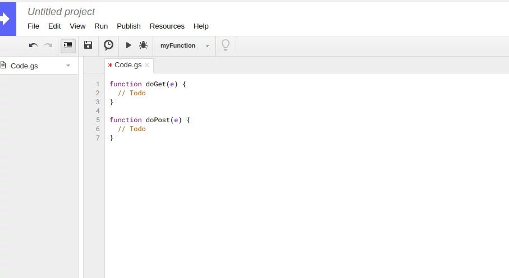This screenshot has height=278, width=509.
Task: Run the selected function play icon
Action: 129,45
